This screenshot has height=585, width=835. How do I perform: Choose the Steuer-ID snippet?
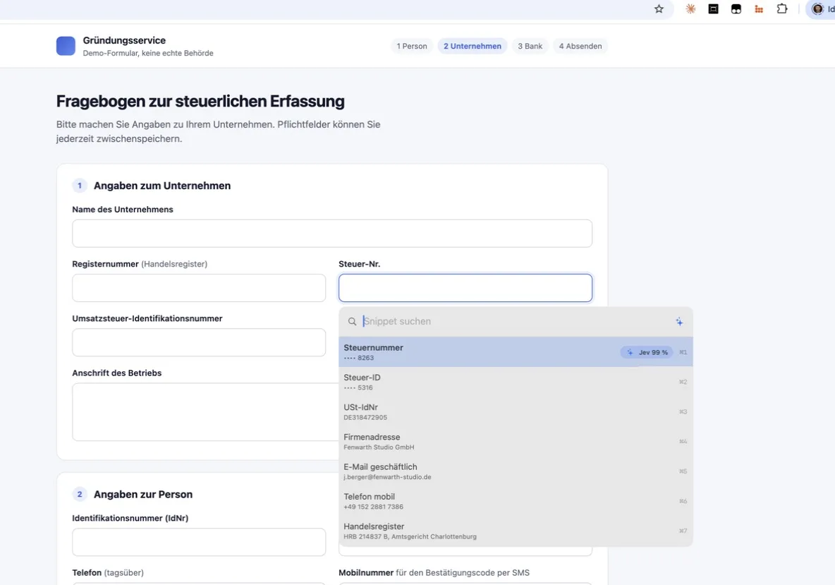pos(516,382)
